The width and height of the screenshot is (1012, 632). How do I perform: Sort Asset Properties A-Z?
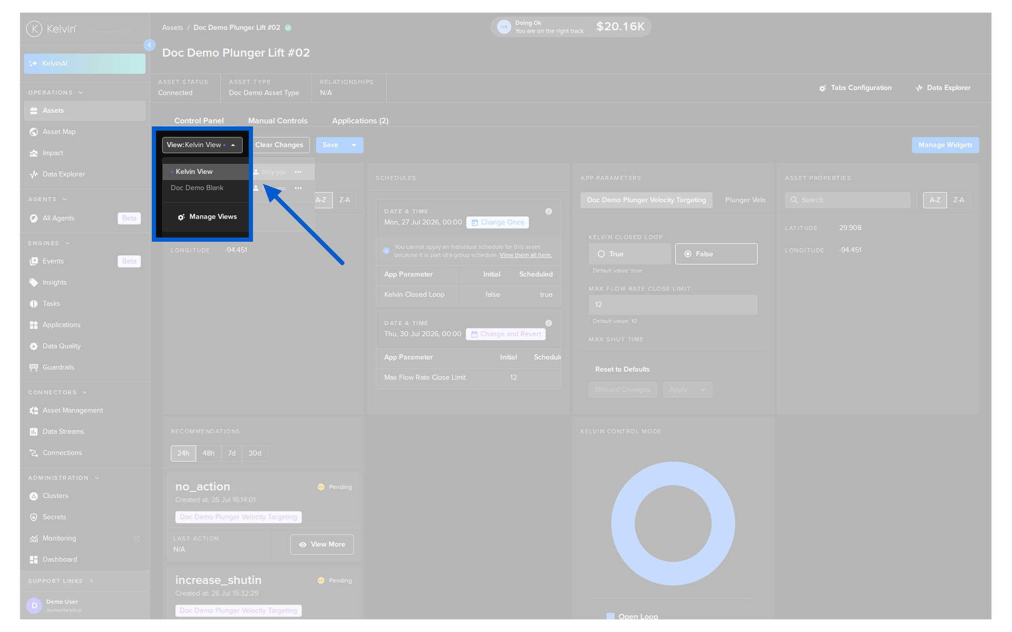[x=935, y=200]
